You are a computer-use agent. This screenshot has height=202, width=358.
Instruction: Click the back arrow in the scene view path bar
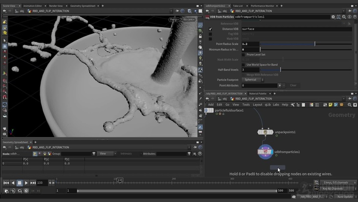(4, 11)
